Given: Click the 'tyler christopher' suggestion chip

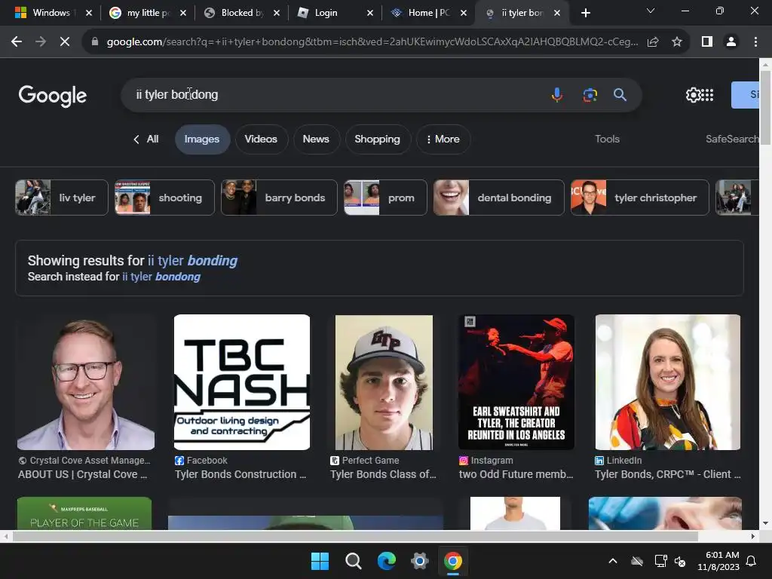Looking at the screenshot, I should (639, 198).
